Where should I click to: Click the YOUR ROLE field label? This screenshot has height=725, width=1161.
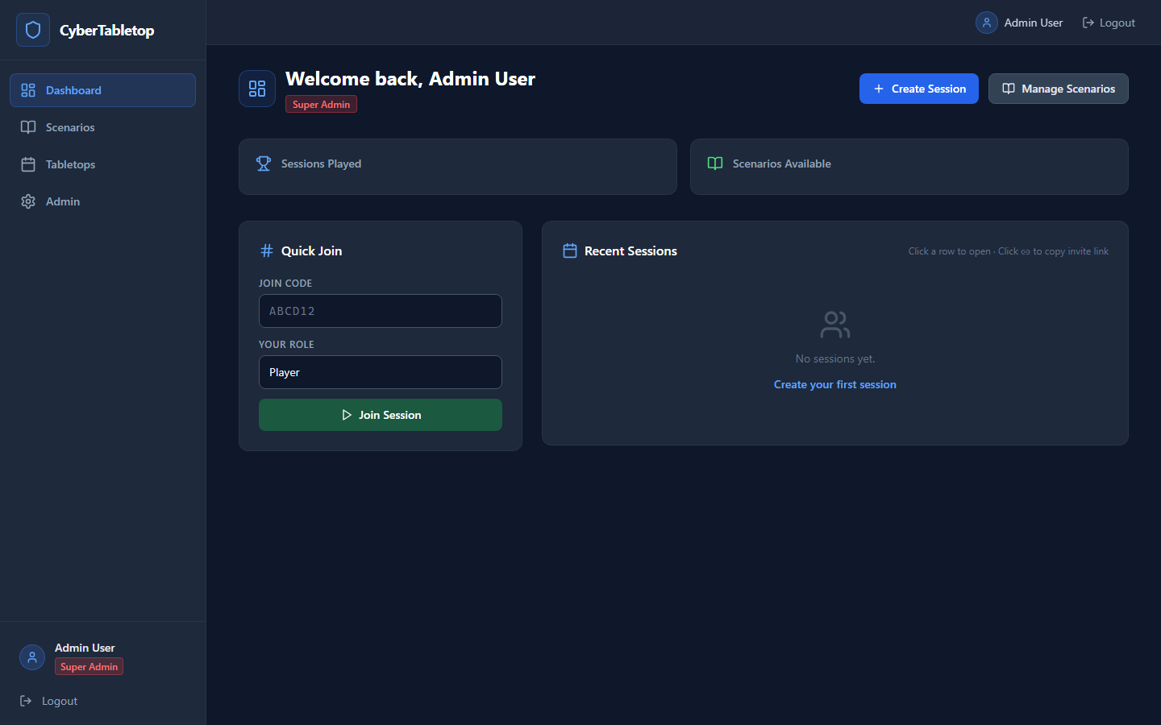click(286, 345)
